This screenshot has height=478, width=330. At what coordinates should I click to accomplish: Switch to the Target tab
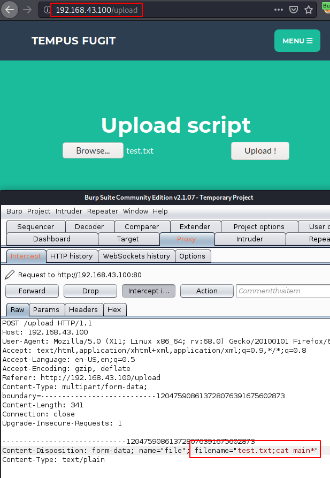click(x=128, y=239)
